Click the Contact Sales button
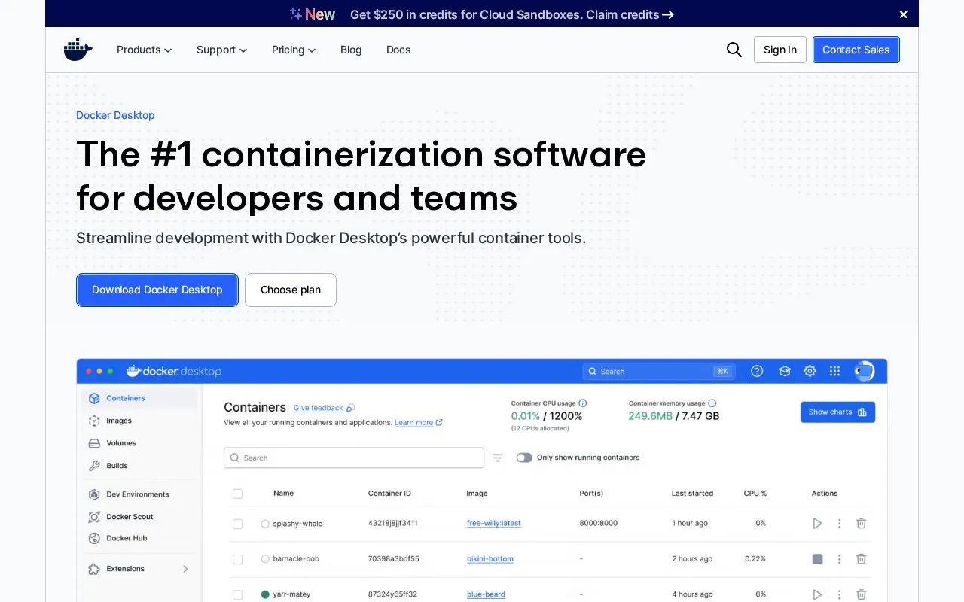Image resolution: width=964 pixels, height=602 pixels. pyautogui.click(x=856, y=50)
